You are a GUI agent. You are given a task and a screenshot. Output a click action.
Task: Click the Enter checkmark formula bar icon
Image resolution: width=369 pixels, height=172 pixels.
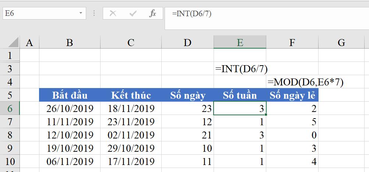133,14
